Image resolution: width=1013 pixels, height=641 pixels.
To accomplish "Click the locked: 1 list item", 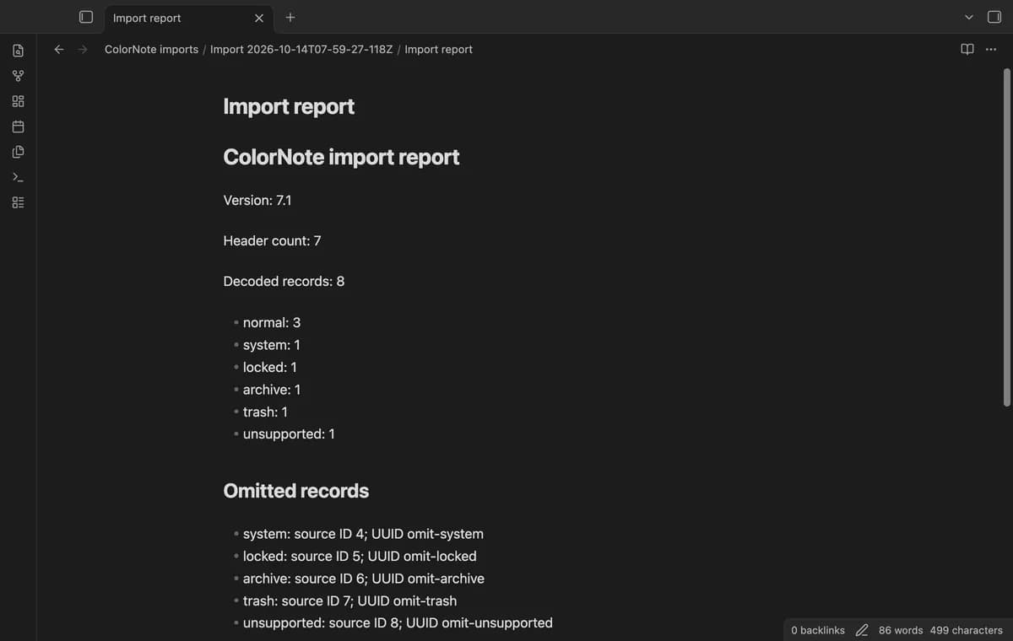I will [x=270, y=367].
